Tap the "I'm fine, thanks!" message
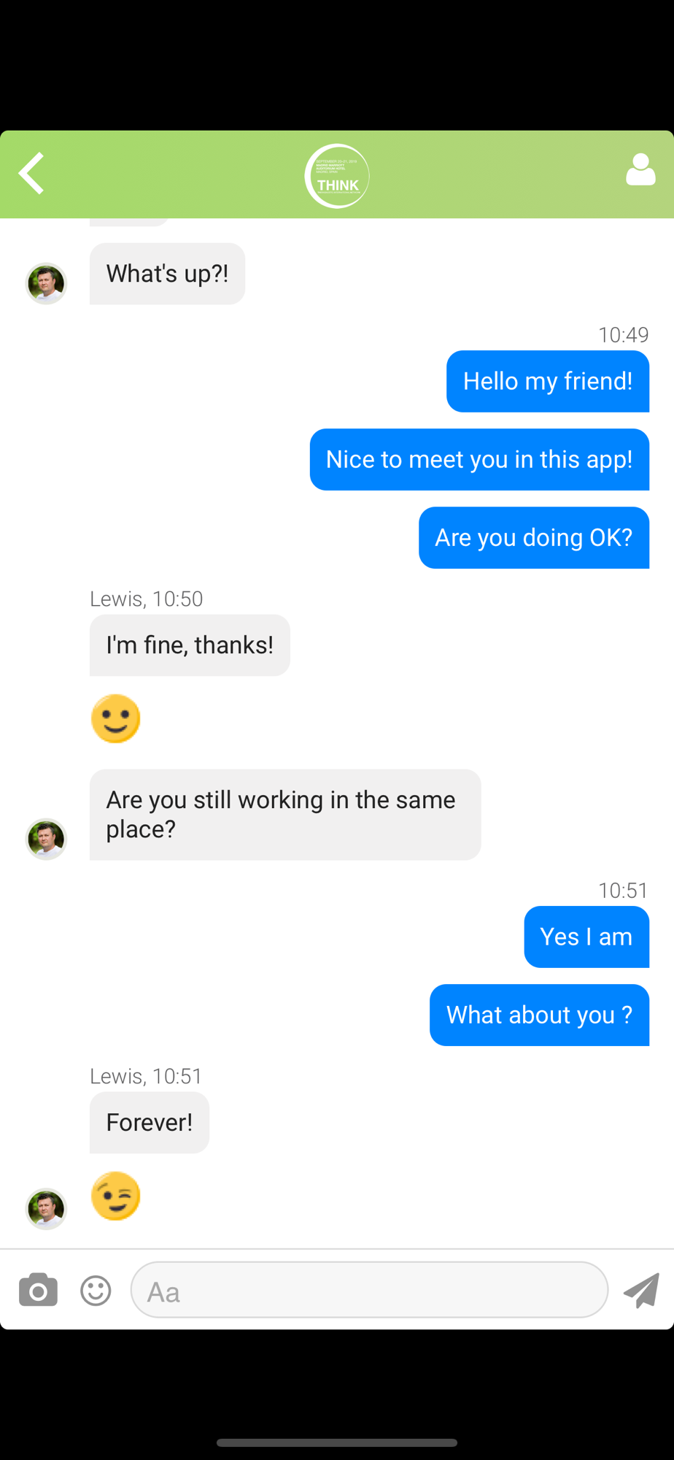The image size is (674, 1460). 190,645
